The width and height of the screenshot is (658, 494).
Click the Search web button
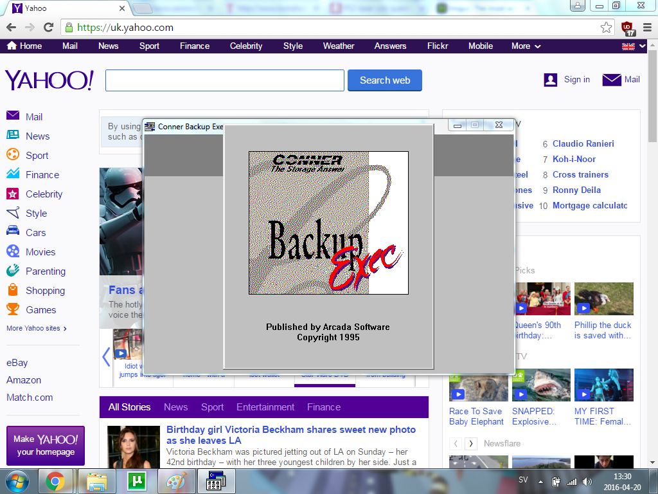(385, 80)
